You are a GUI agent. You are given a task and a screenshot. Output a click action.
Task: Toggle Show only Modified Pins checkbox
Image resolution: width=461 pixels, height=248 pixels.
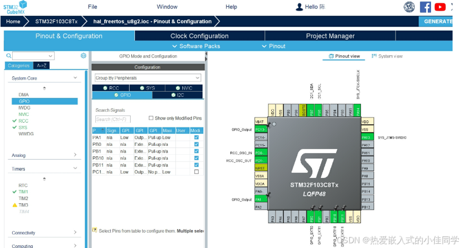[151, 118]
